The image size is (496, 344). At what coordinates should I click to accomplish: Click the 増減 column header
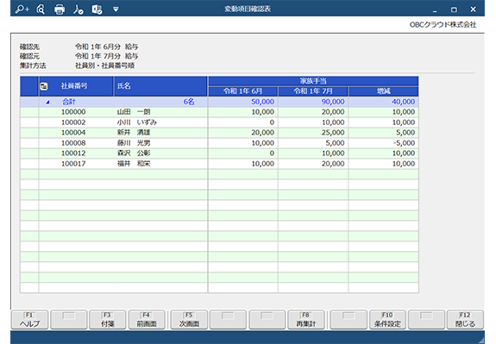tap(383, 91)
